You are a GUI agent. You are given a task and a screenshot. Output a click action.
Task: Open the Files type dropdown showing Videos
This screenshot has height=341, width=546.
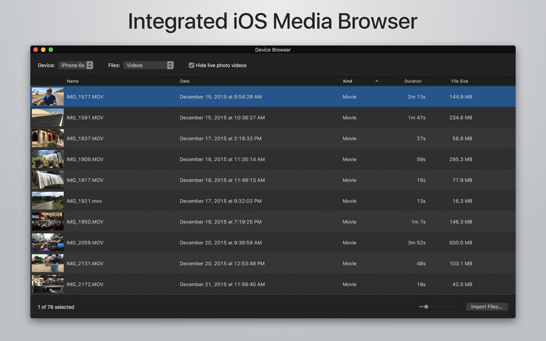(148, 65)
